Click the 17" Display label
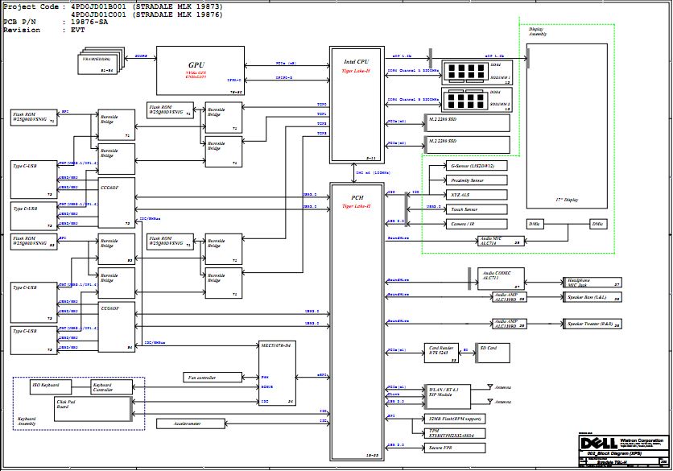 coord(567,200)
